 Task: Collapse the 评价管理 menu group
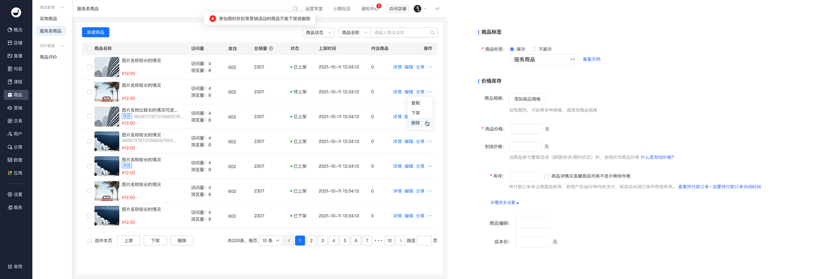(x=62, y=46)
